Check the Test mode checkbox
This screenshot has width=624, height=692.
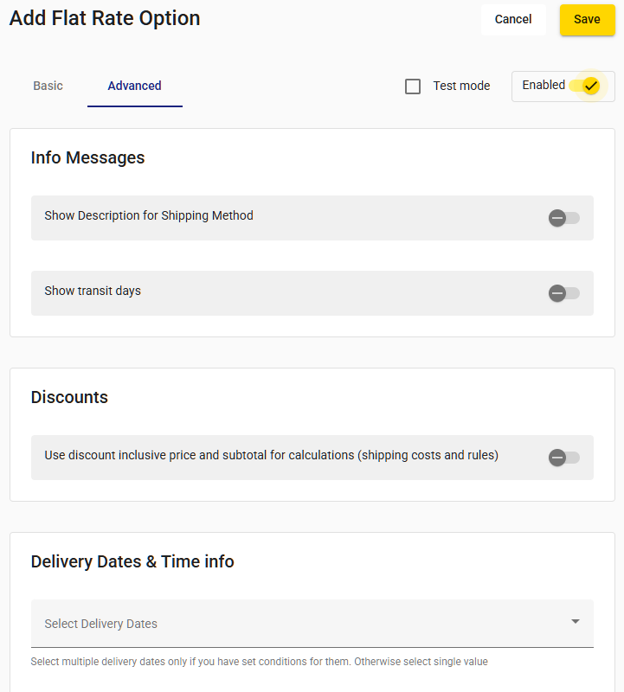click(x=413, y=86)
